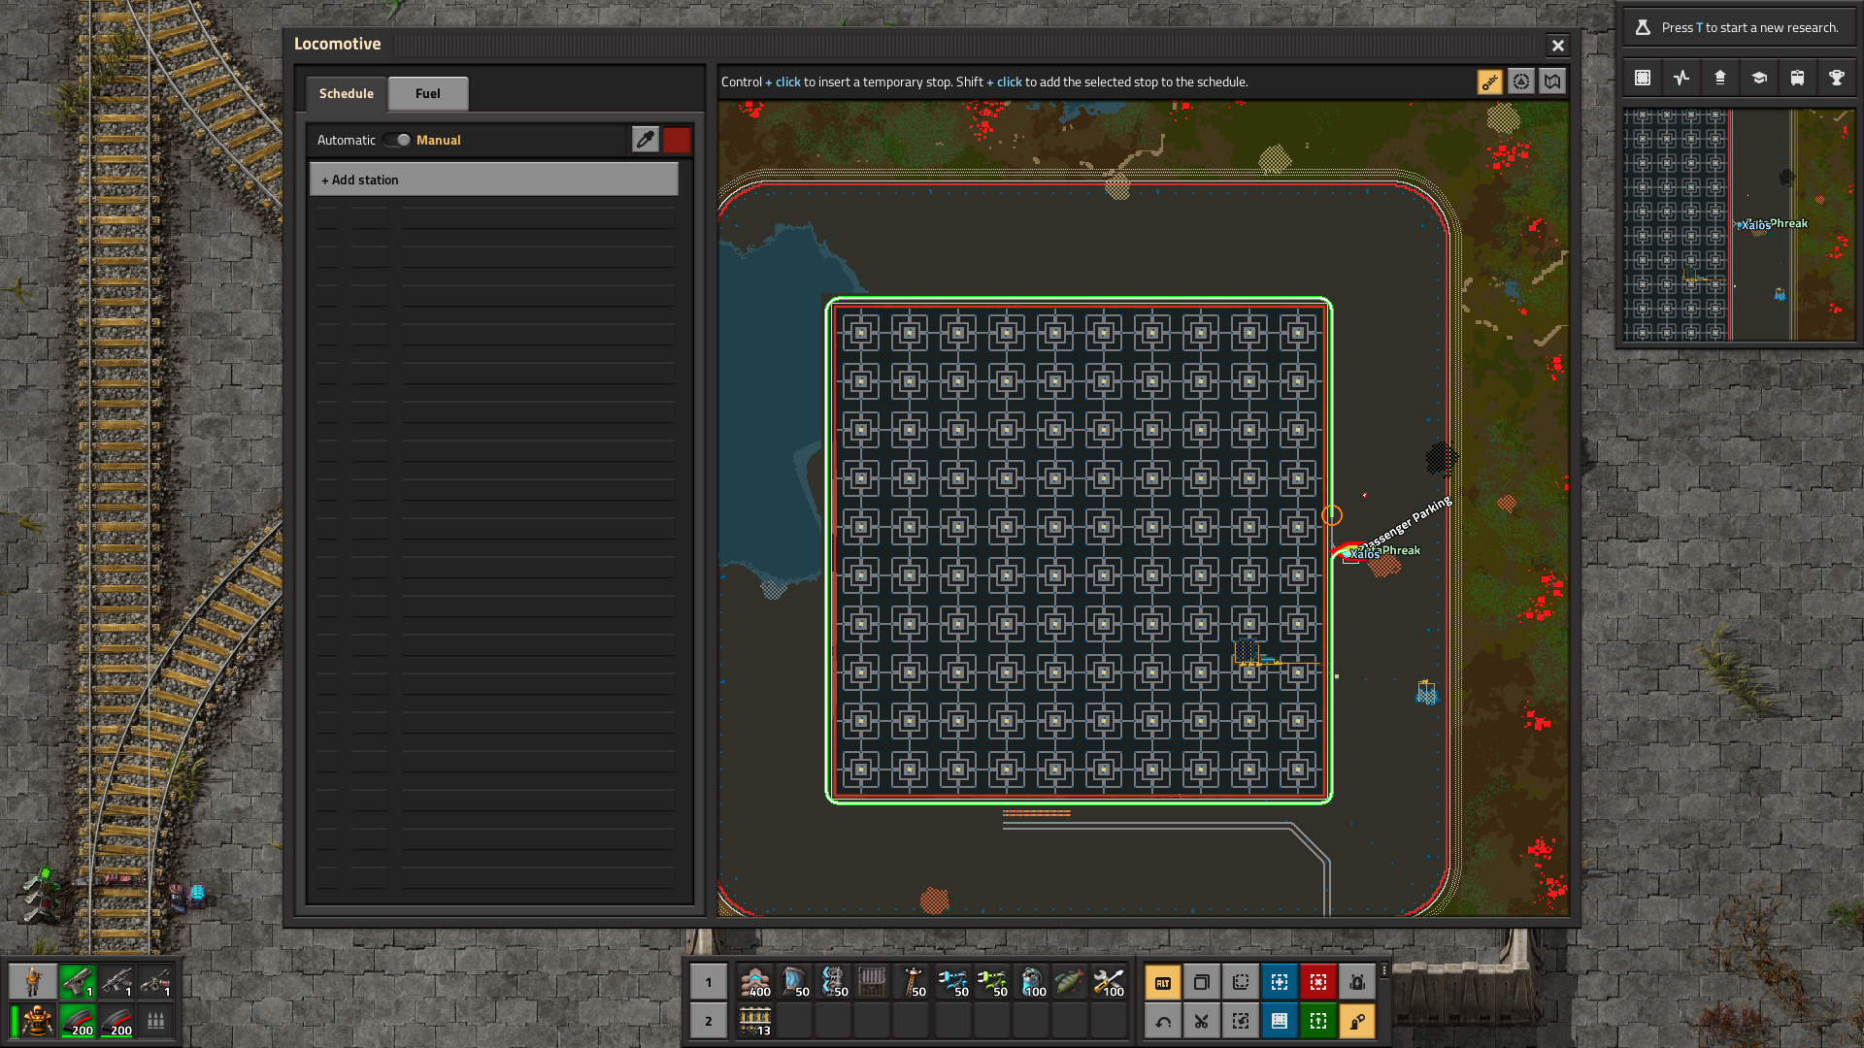The image size is (1864, 1048).
Task: Click the color picker pipette icon
Action: (645, 140)
